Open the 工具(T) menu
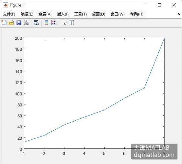 80,14
